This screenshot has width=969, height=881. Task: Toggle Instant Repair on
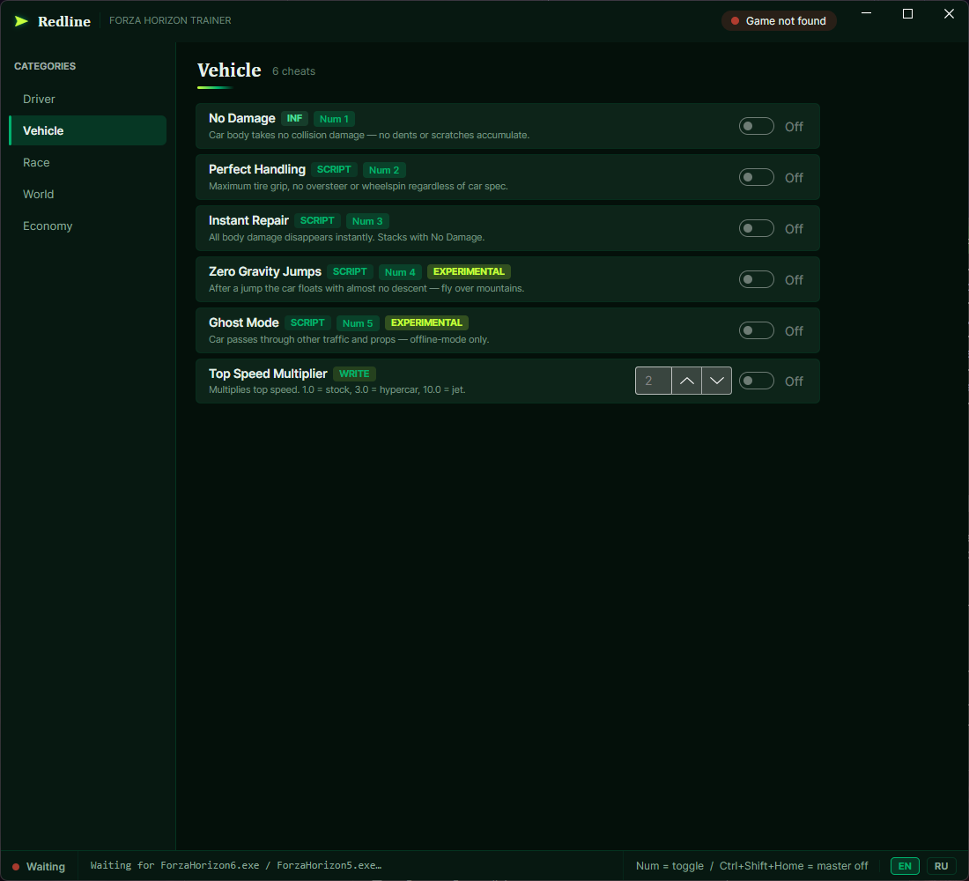point(757,228)
